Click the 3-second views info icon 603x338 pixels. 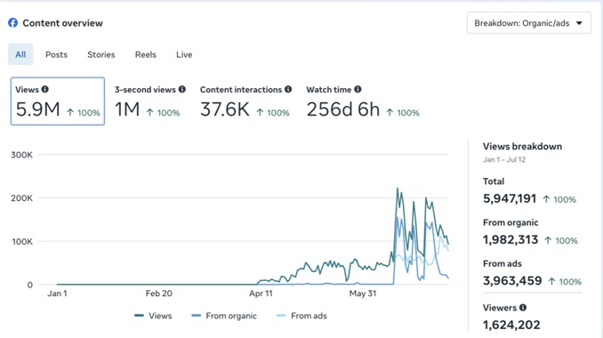(182, 89)
